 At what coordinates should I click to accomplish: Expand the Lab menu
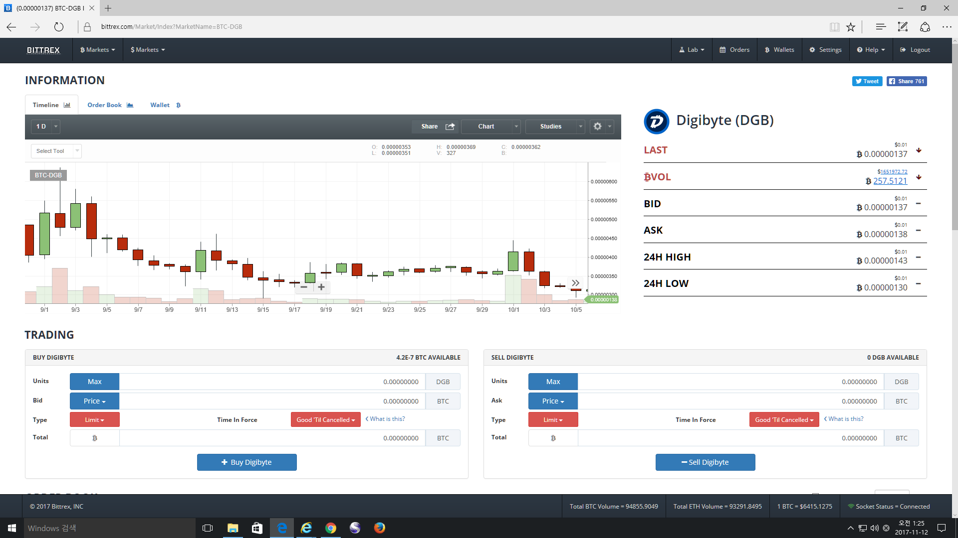692,50
